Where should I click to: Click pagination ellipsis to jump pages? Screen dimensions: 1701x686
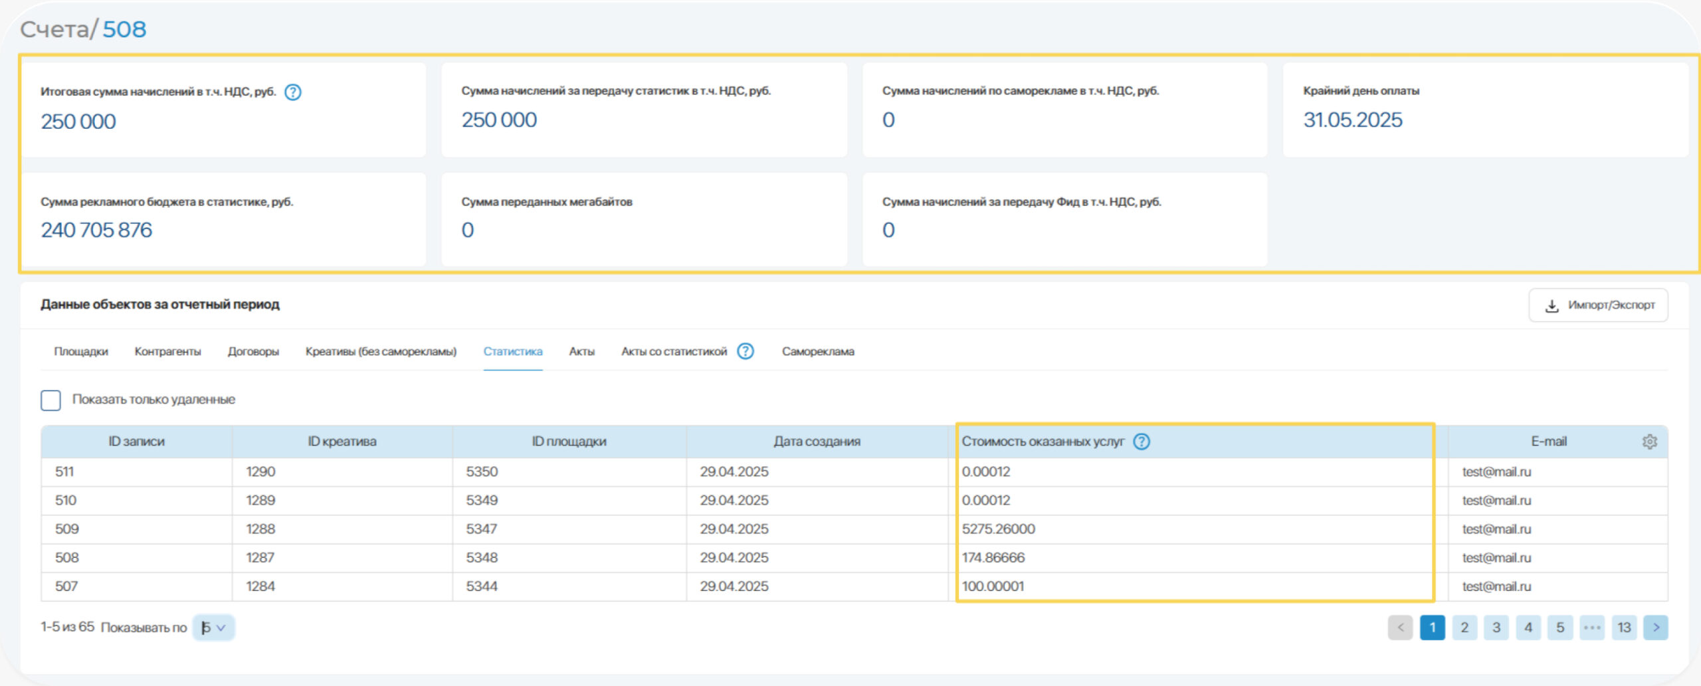click(1591, 628)
